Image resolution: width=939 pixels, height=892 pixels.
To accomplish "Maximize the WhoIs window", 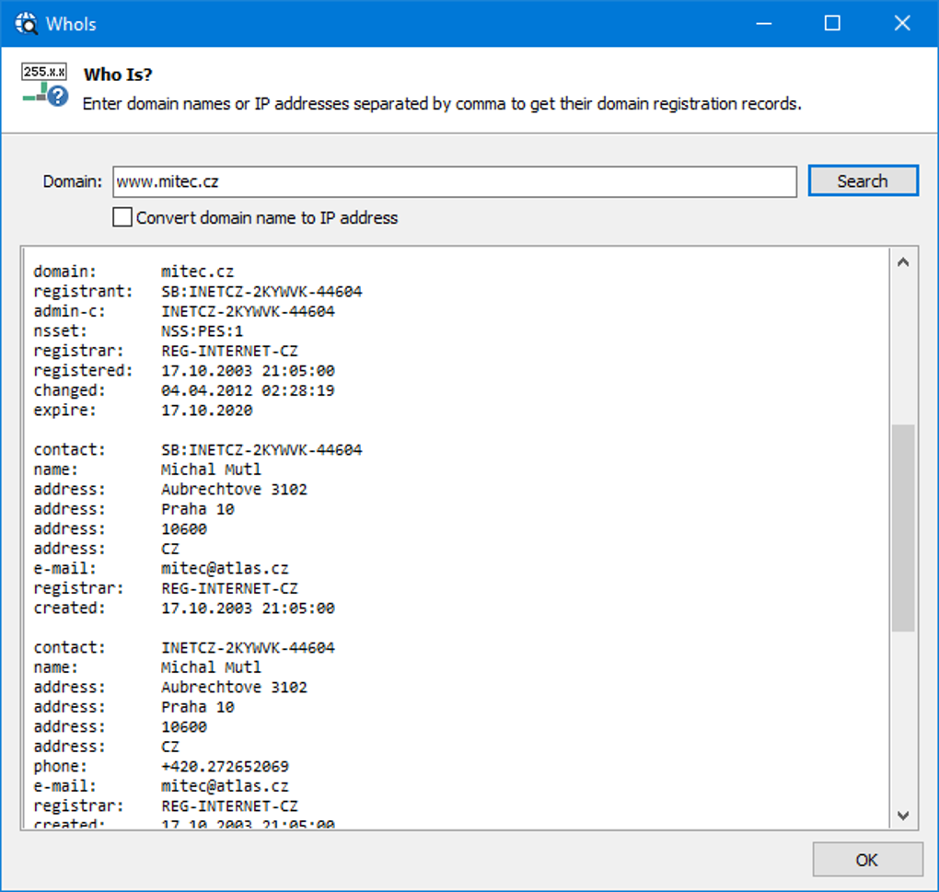I will click(x=832, y=23).
